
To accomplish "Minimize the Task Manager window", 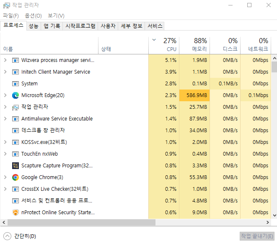I will 230,5.
